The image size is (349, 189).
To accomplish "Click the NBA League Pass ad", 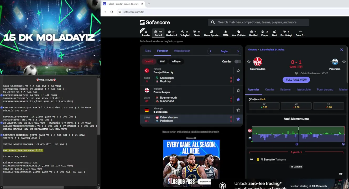I will click(191, 163).
